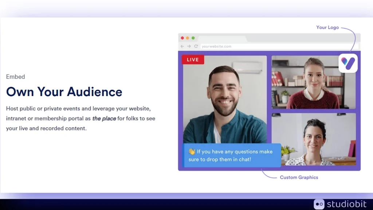This screenshot has width=373, height=210.
Task: Click the waving hand emoji
Action: coord(192,152)
